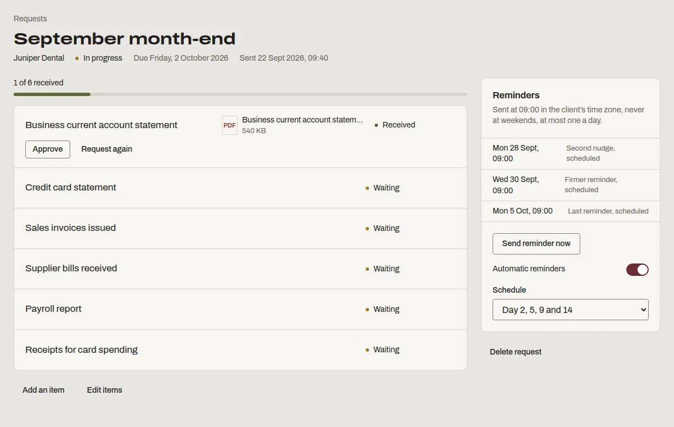Click the Due Friday, 2 October 2026 date

(181, 58)
